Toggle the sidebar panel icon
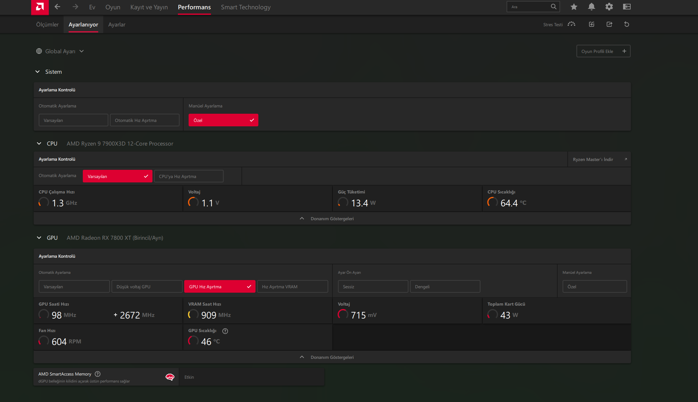Viewport: 698px width, 402px height. pyautogui.click(x=627, y=7)
